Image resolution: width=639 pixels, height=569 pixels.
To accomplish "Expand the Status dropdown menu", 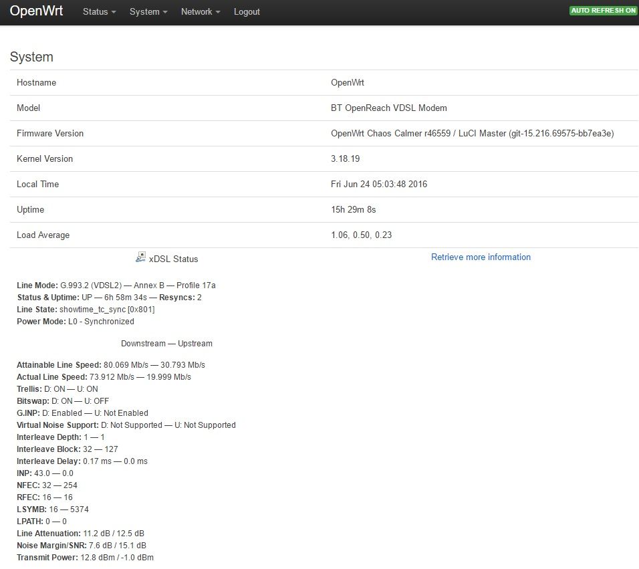I will (99, 12).
